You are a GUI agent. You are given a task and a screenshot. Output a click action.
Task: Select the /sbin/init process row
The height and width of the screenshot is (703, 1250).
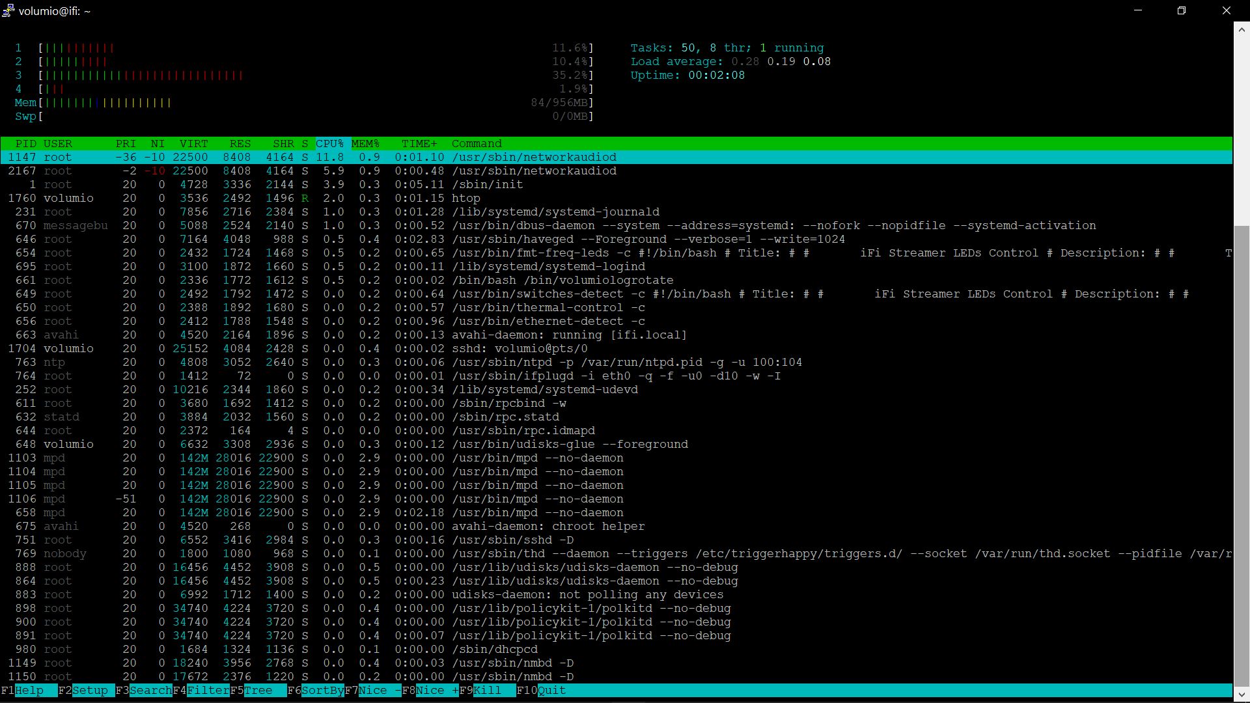[x=487, y=184]
